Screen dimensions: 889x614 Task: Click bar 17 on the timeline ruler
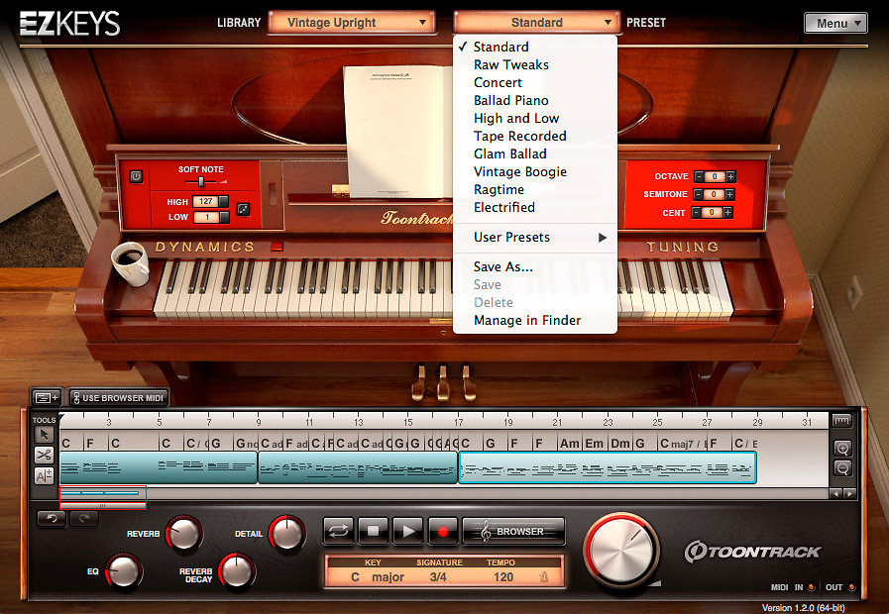458,422
